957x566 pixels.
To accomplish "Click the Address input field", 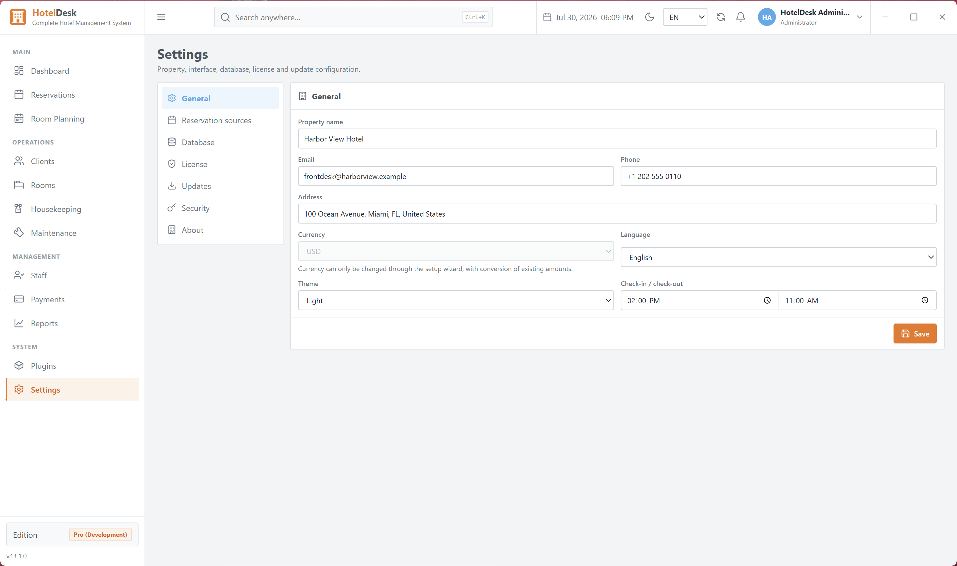I will pos(617,214).
